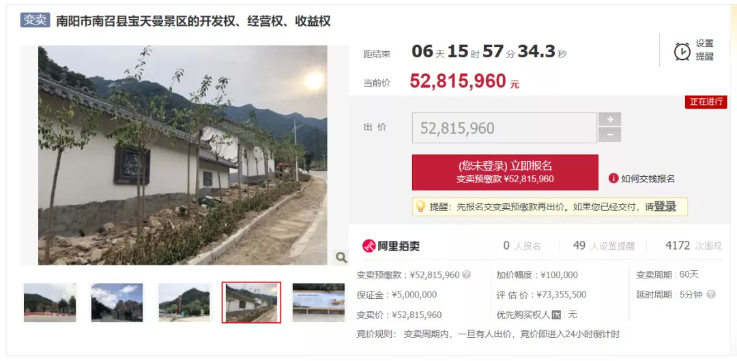Decrease bid with the minus button

coord(609,134)
